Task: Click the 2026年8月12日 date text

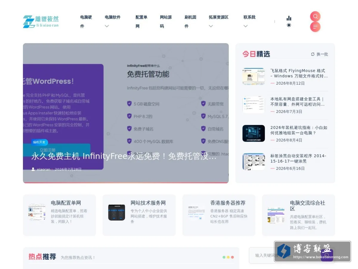Action: 290,83
